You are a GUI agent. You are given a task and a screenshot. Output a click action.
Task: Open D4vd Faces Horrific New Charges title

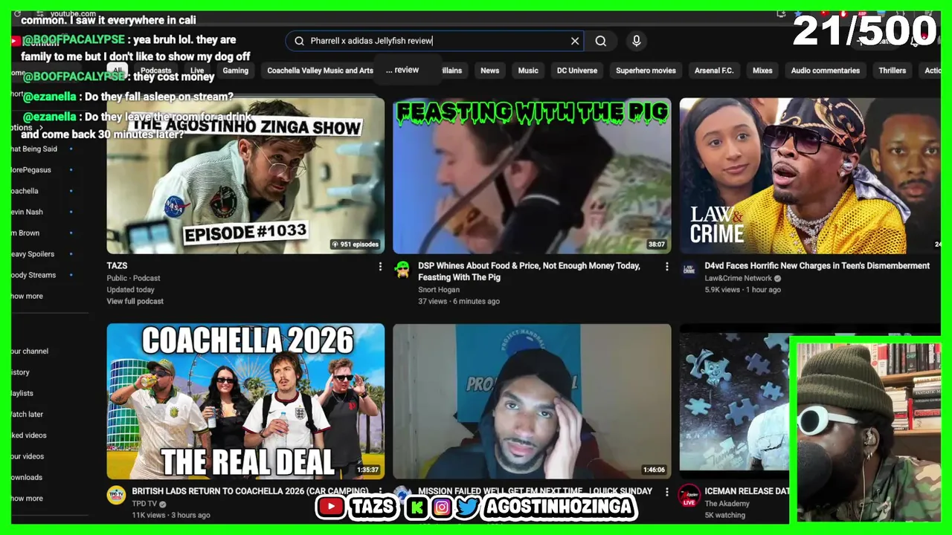pos(817,265)
